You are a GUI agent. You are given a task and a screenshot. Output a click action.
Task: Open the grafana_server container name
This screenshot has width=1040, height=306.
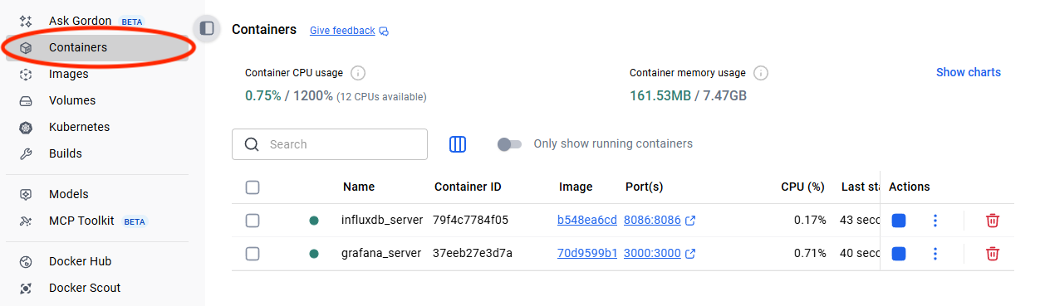point(381,253)
